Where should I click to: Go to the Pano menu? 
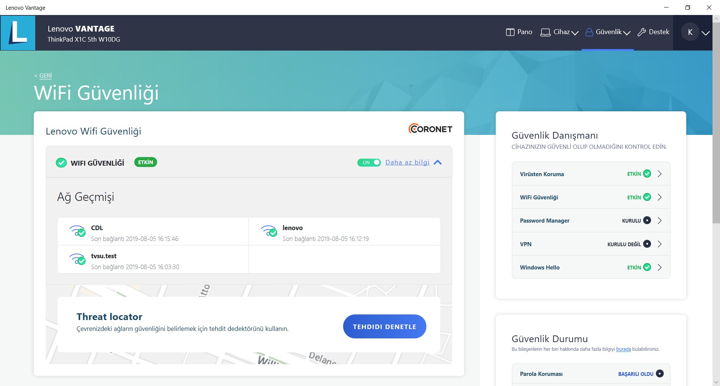tap(519, 32)
